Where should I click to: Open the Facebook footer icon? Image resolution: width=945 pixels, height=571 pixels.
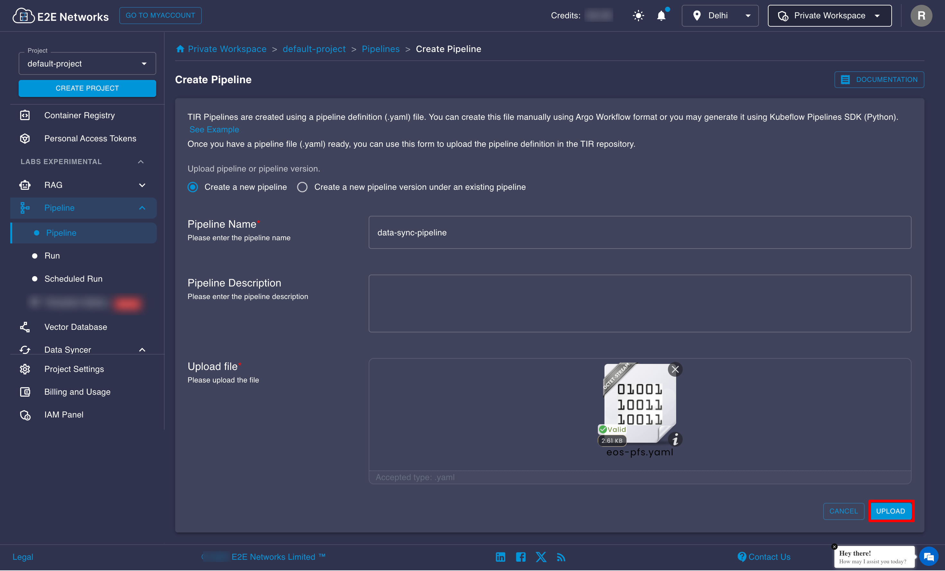(x=520, y=557)
